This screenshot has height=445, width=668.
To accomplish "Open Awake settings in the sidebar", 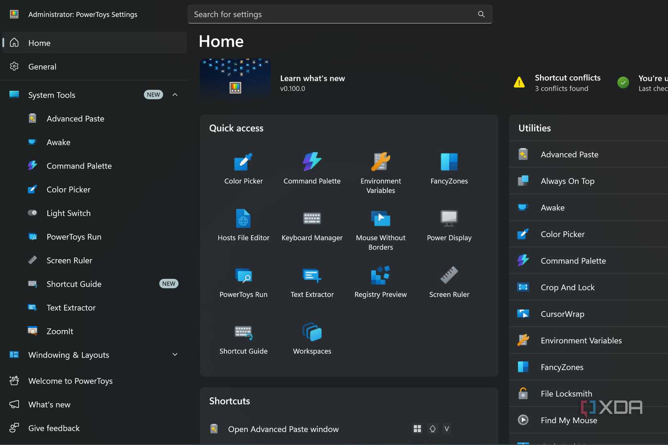I will pos(95,142).
